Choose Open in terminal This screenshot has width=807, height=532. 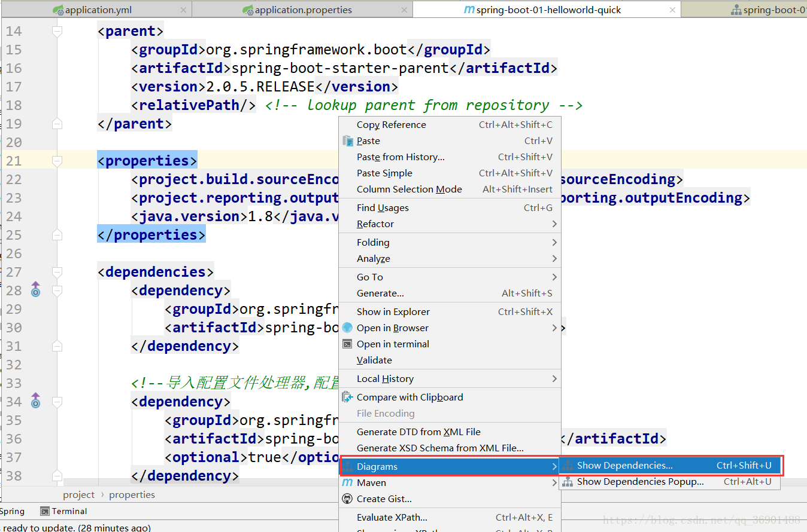pos(450,344)
